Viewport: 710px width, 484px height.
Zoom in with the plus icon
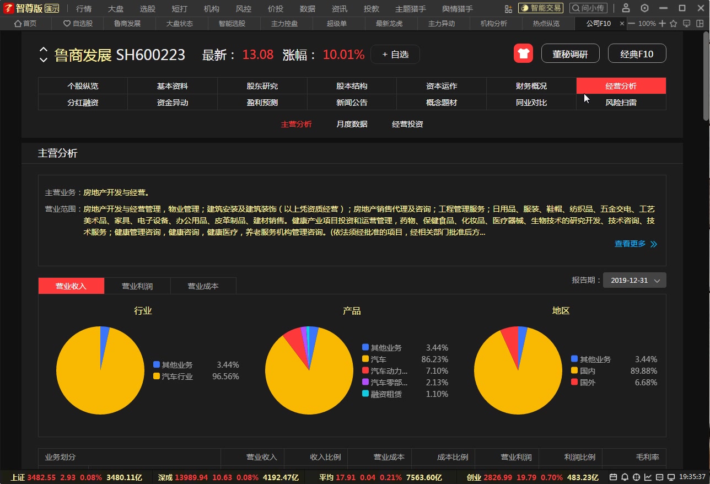pos(663,24)
